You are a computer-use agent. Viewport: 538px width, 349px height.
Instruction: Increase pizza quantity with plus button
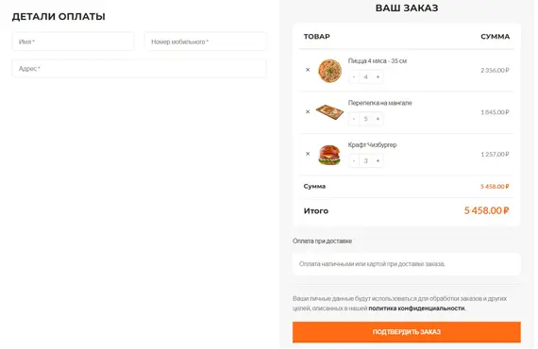tap(378, 76)
